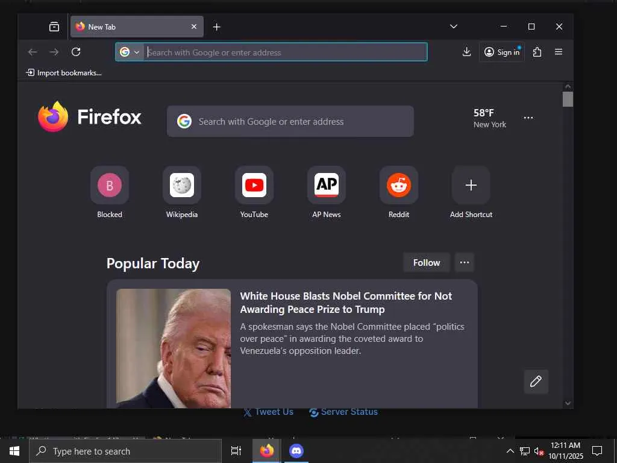The width and height of the screenshot is (617, 463).
Task: Open the network status tray icon
Action: [525, 451]
